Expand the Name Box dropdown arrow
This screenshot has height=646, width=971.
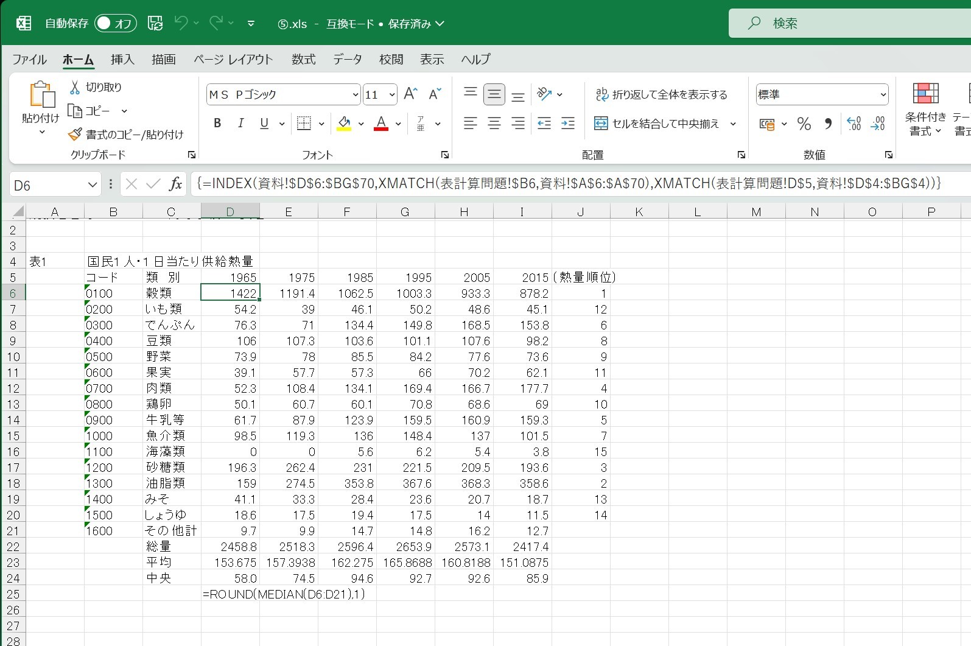coord(93,184)
